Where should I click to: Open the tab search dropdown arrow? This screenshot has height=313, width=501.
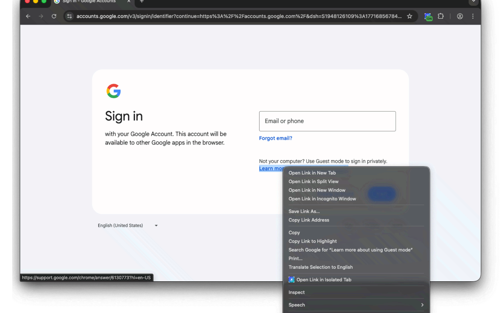tap(474, 2)
